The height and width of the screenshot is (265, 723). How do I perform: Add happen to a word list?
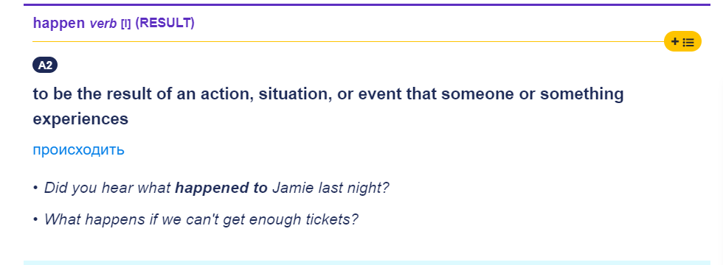pyautogui.click(x=682, y=42)
